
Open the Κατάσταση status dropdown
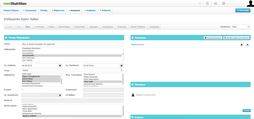[x=240, y=27]
